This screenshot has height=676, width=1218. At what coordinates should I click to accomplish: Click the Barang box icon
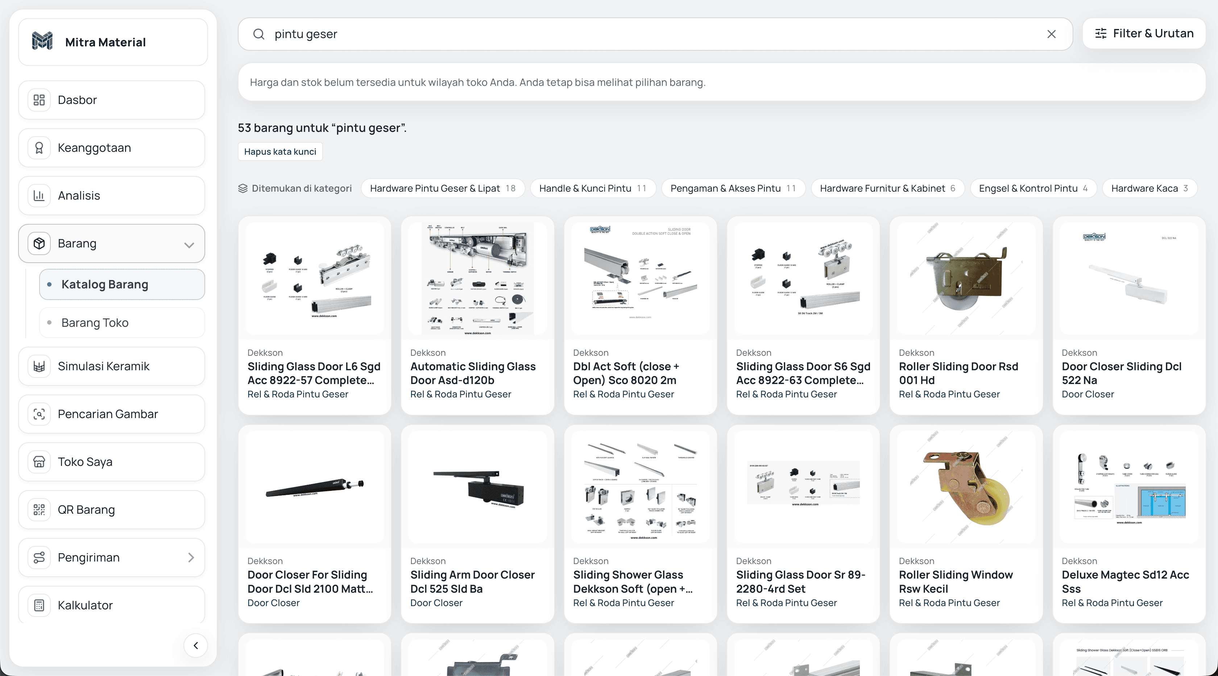tap(39, 243)
